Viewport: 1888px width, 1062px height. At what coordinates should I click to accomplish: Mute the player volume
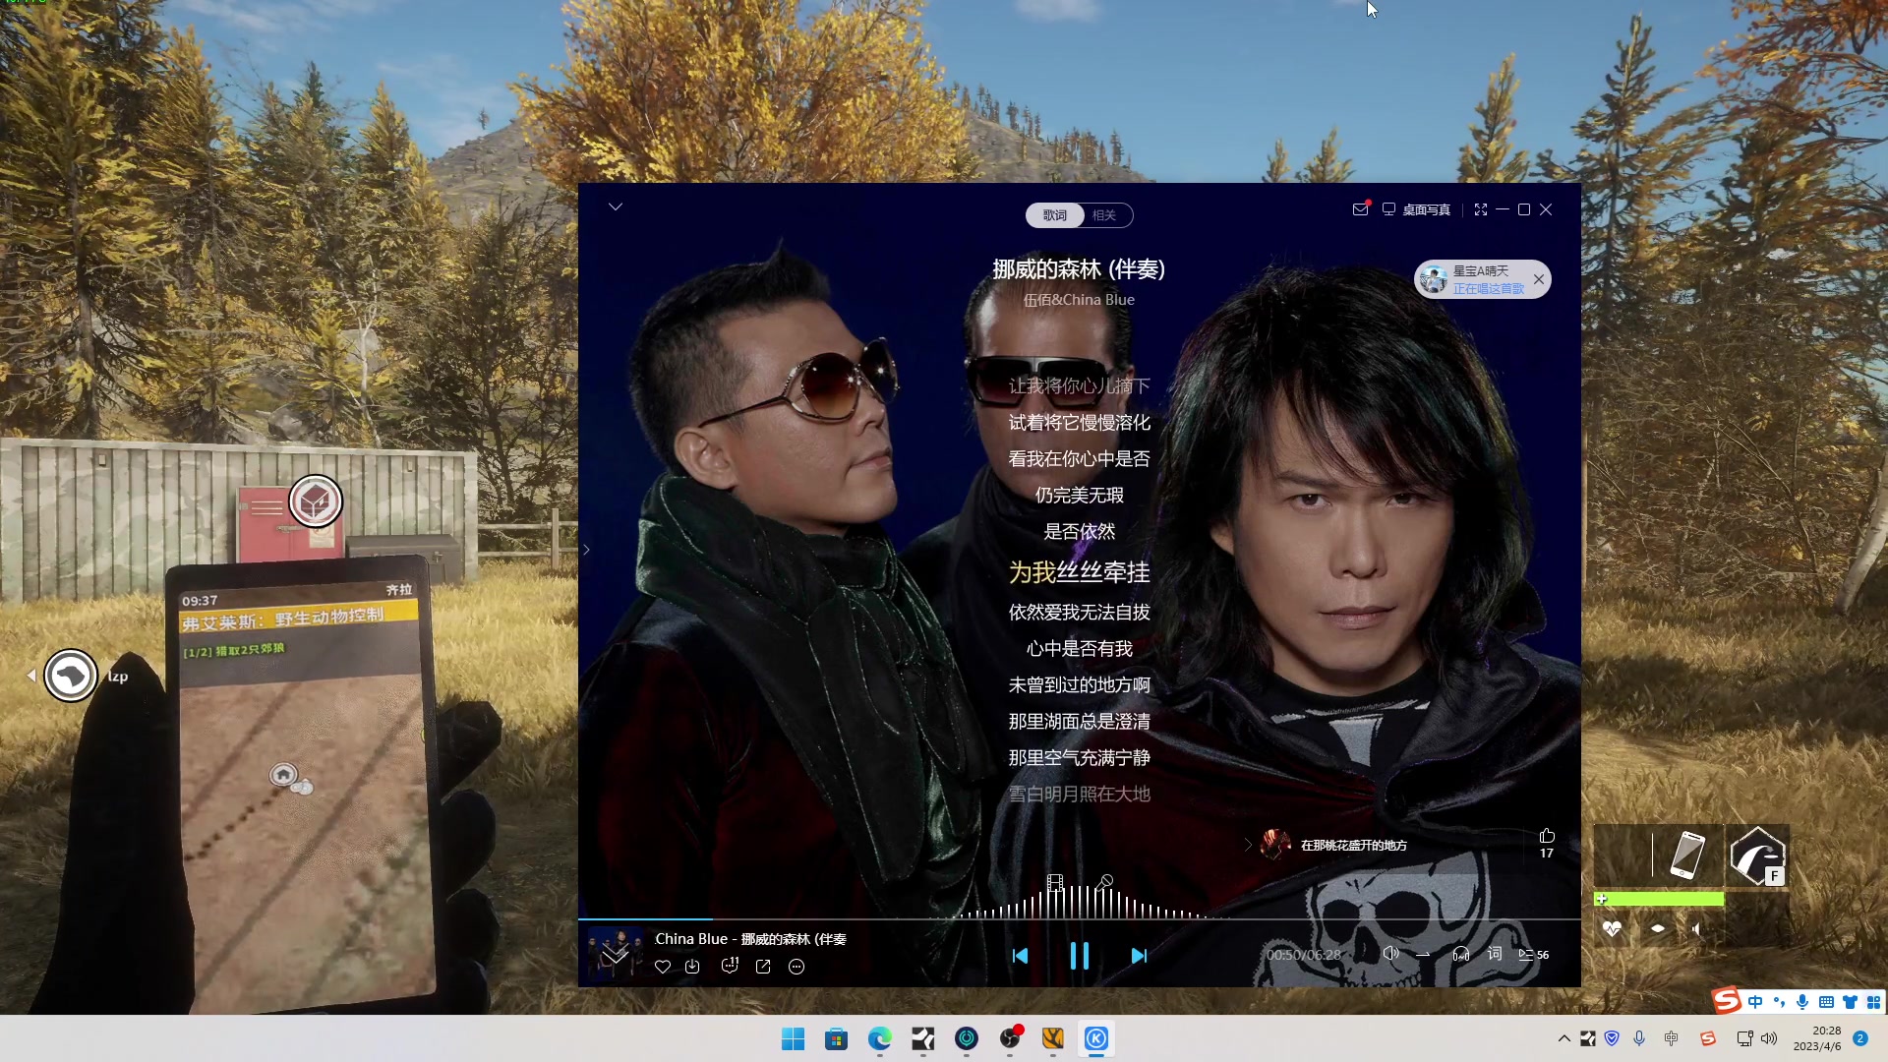(x=1390, y=954)
